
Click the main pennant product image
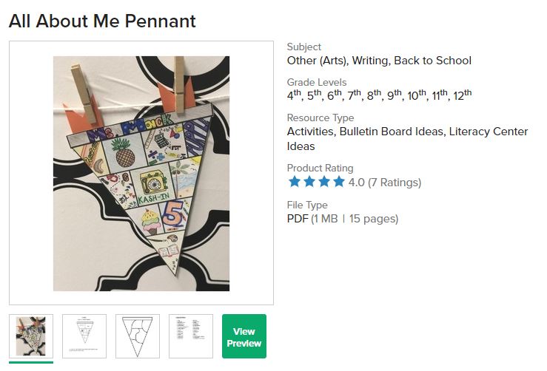click(141, 173)
